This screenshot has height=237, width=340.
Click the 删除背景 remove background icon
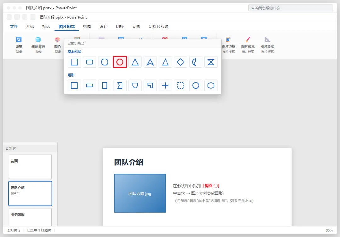coord(38,39)
